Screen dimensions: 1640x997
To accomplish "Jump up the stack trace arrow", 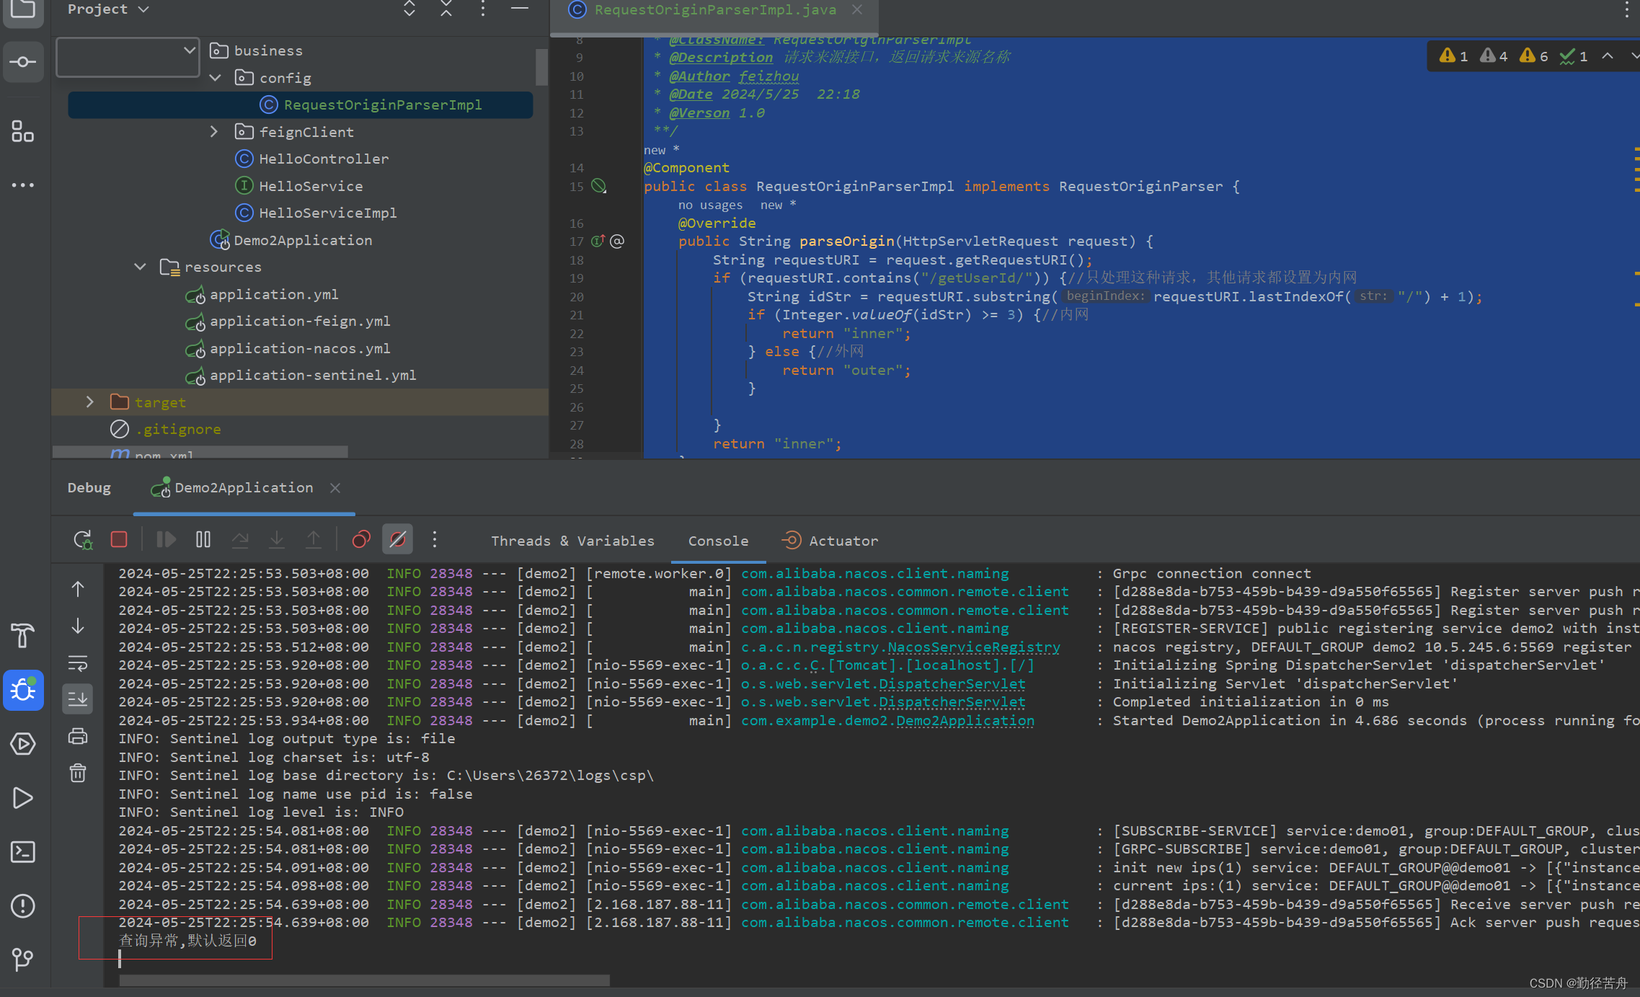I will (x=78, y=589).
